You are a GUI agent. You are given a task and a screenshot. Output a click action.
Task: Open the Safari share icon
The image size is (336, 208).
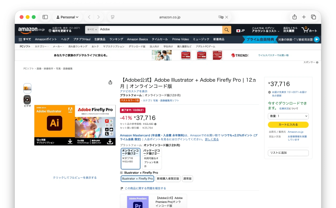point(295,17)
